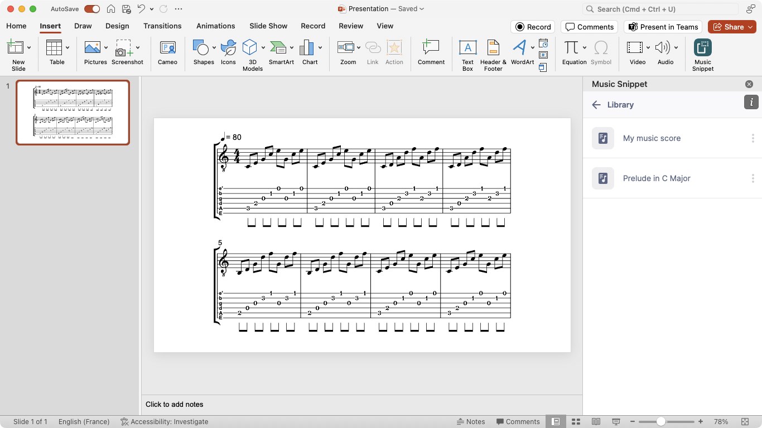Switch to the Design tab

(x=117, y=26)
